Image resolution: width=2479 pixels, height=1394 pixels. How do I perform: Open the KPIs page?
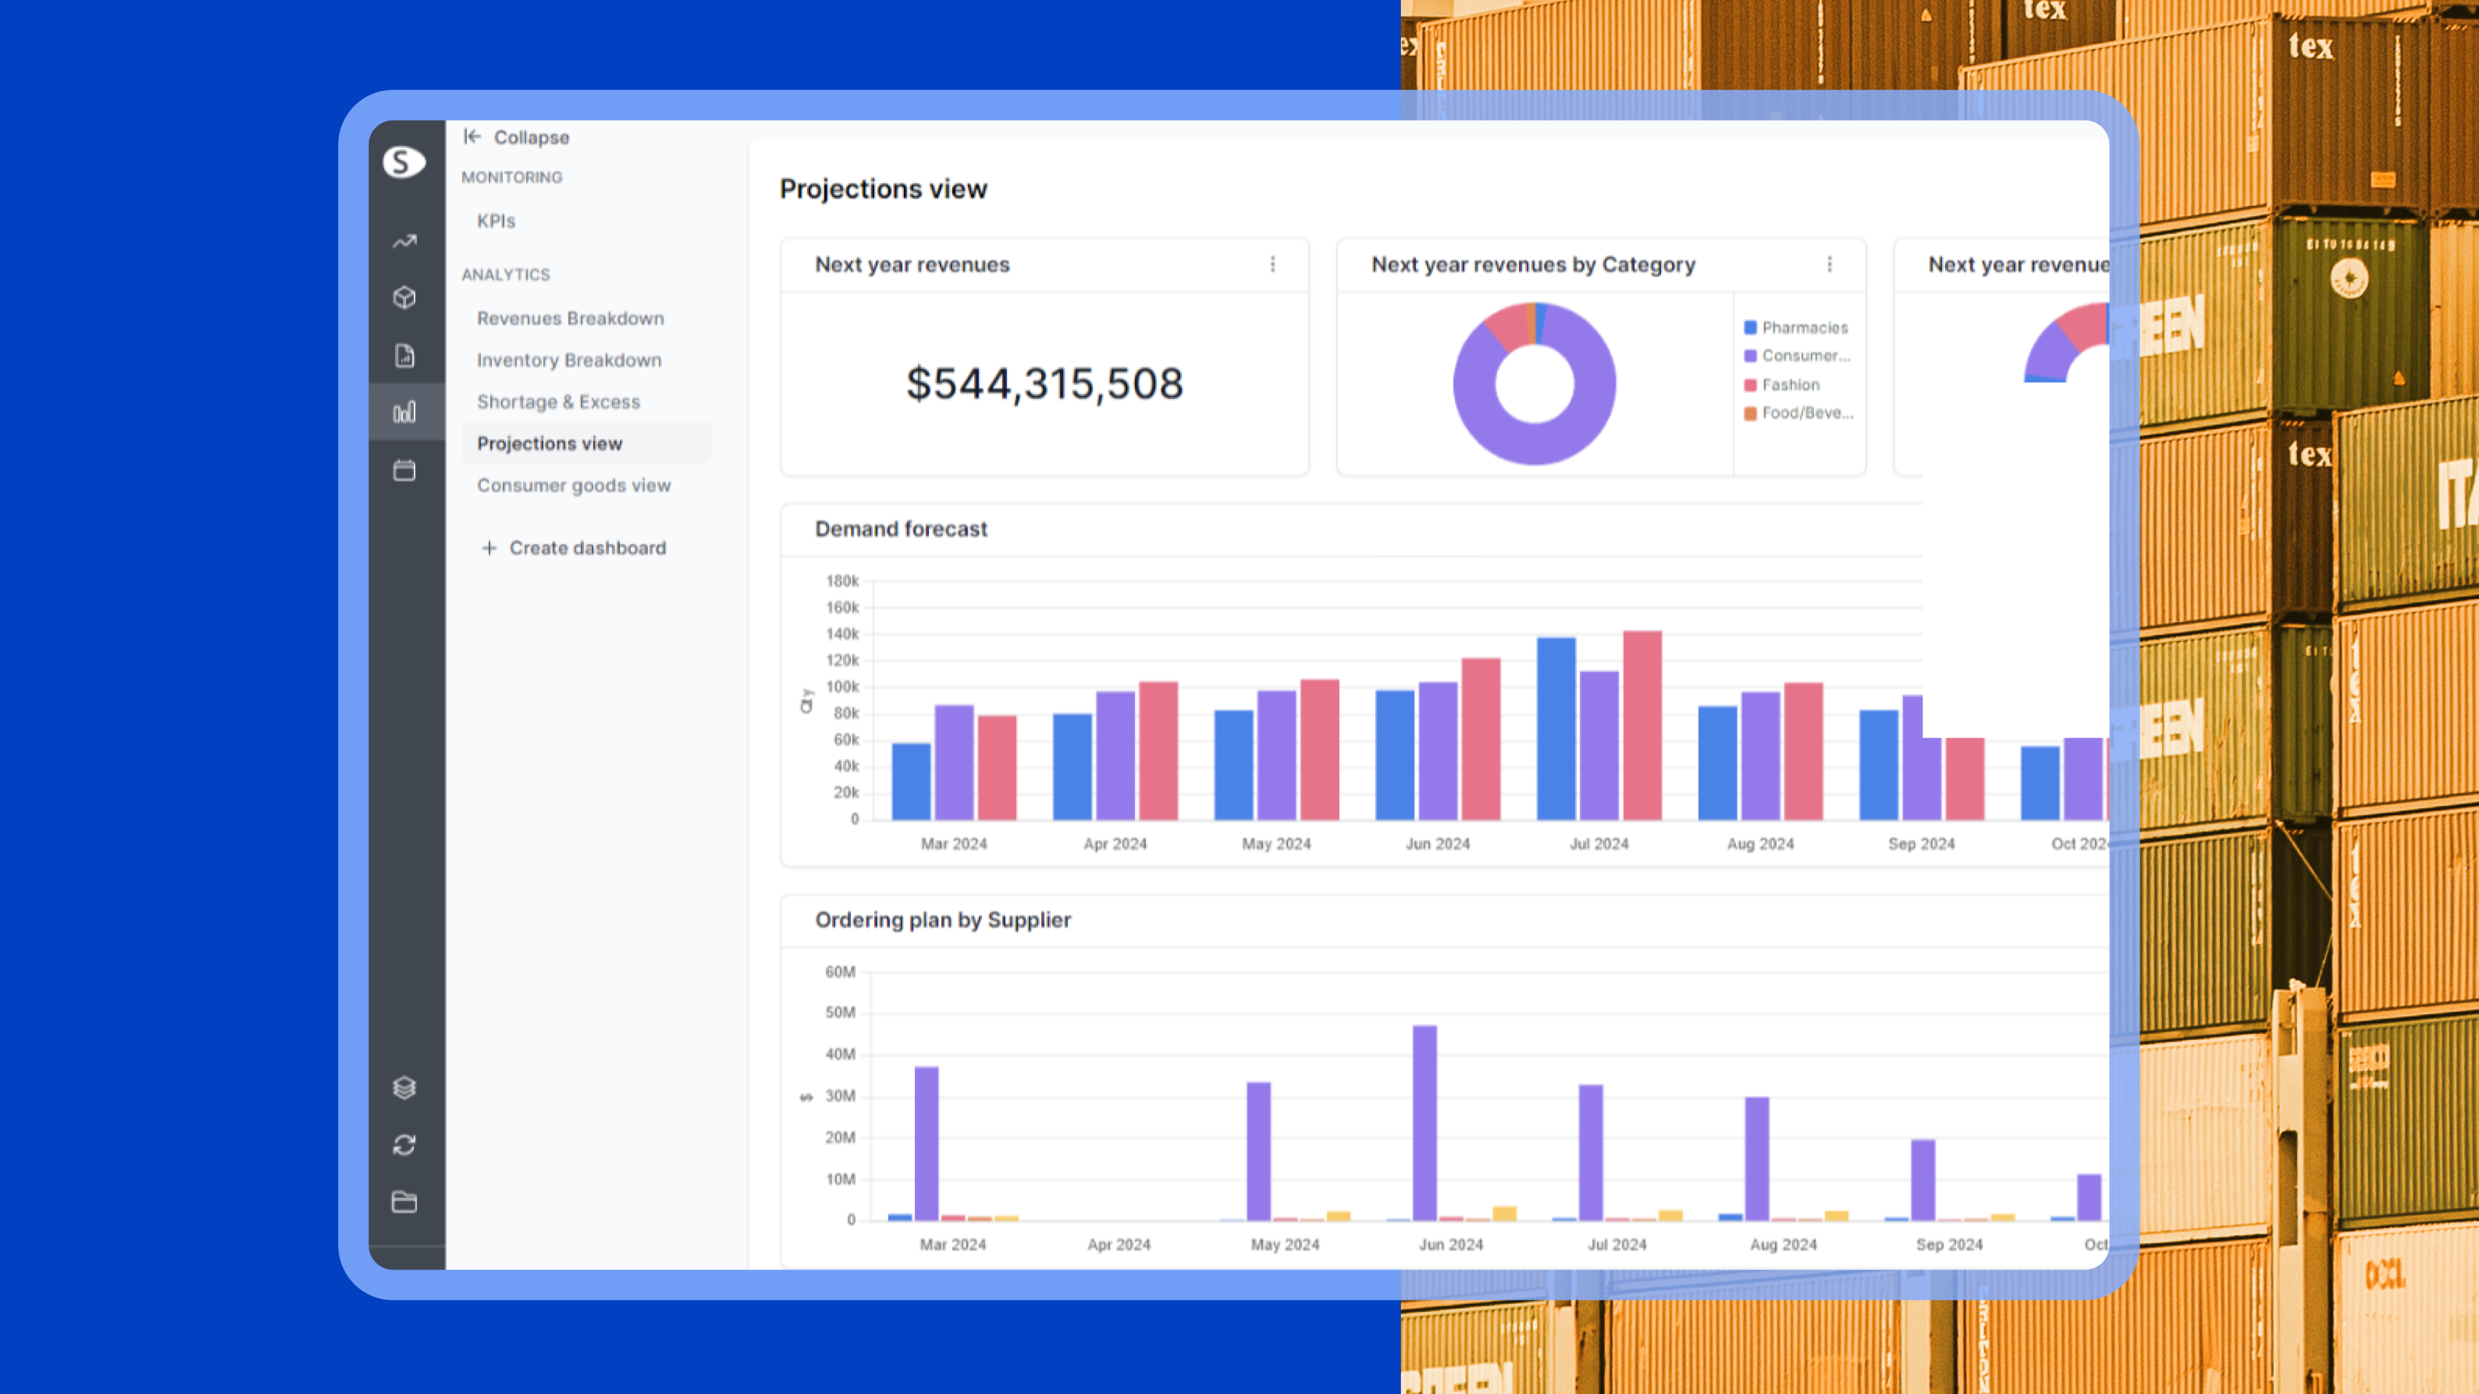496,220
